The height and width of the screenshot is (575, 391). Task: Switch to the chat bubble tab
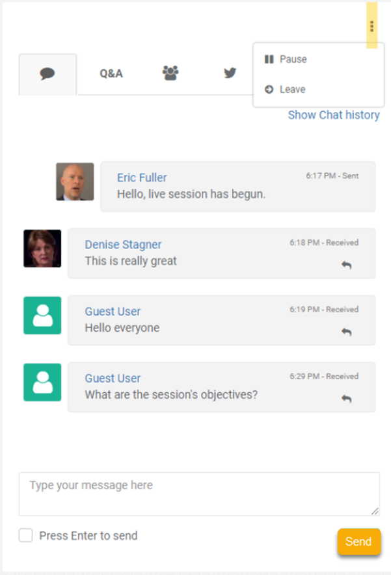point(47,74)
